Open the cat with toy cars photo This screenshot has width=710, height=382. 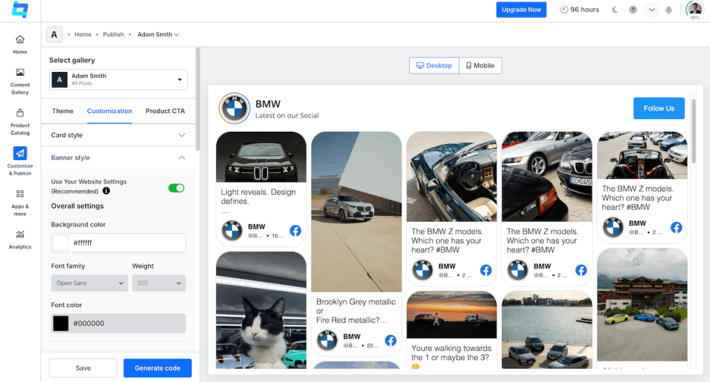click(x=261, y=310)
